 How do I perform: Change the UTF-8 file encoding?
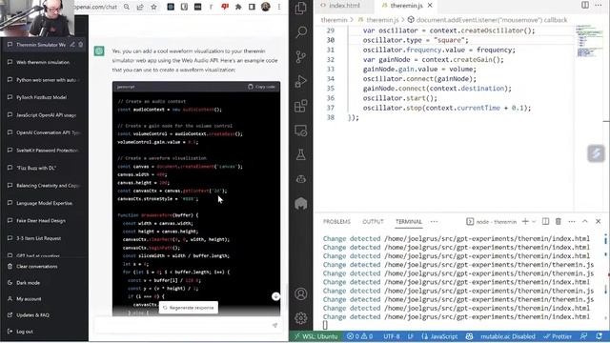coord(392,336)
